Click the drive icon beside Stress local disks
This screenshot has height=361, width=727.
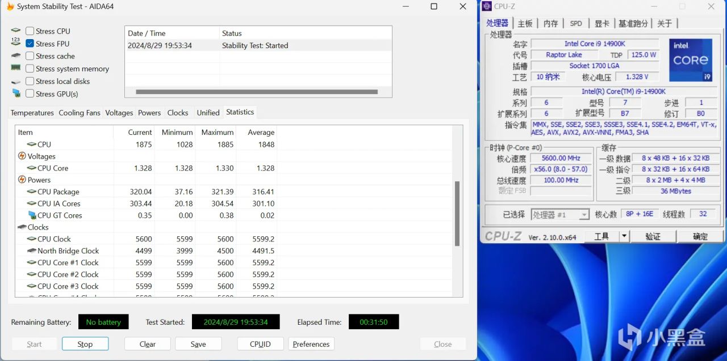click(x=15, y=81)
